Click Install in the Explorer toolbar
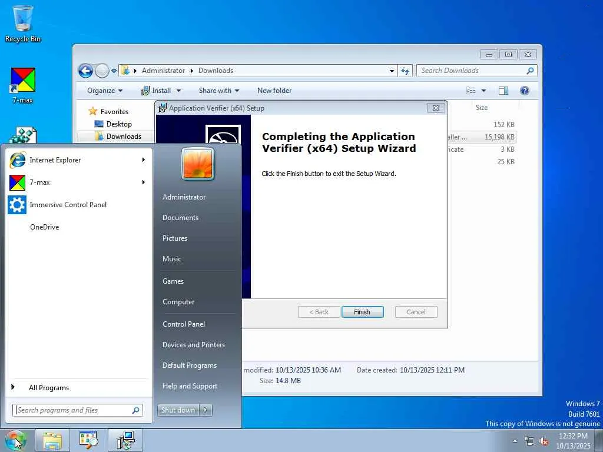The width and height of the screenshot is (603, 452). [156, 91]
